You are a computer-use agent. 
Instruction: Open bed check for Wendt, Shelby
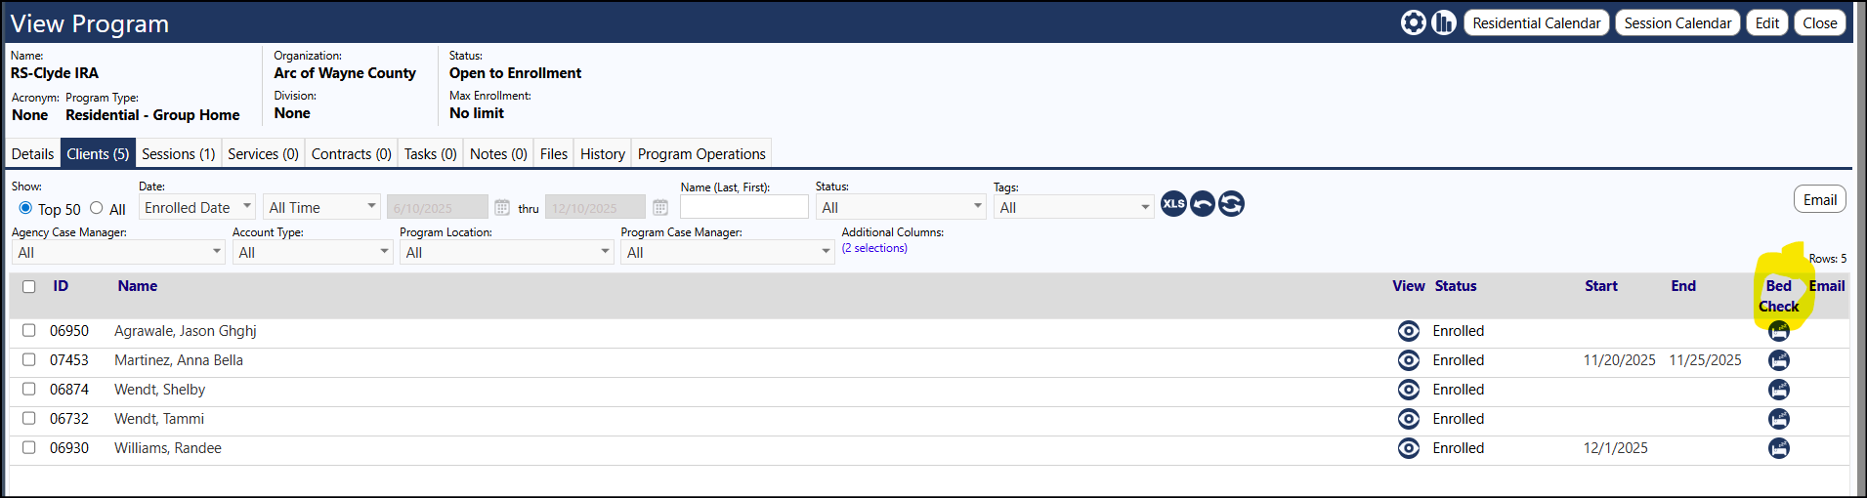1779,390
